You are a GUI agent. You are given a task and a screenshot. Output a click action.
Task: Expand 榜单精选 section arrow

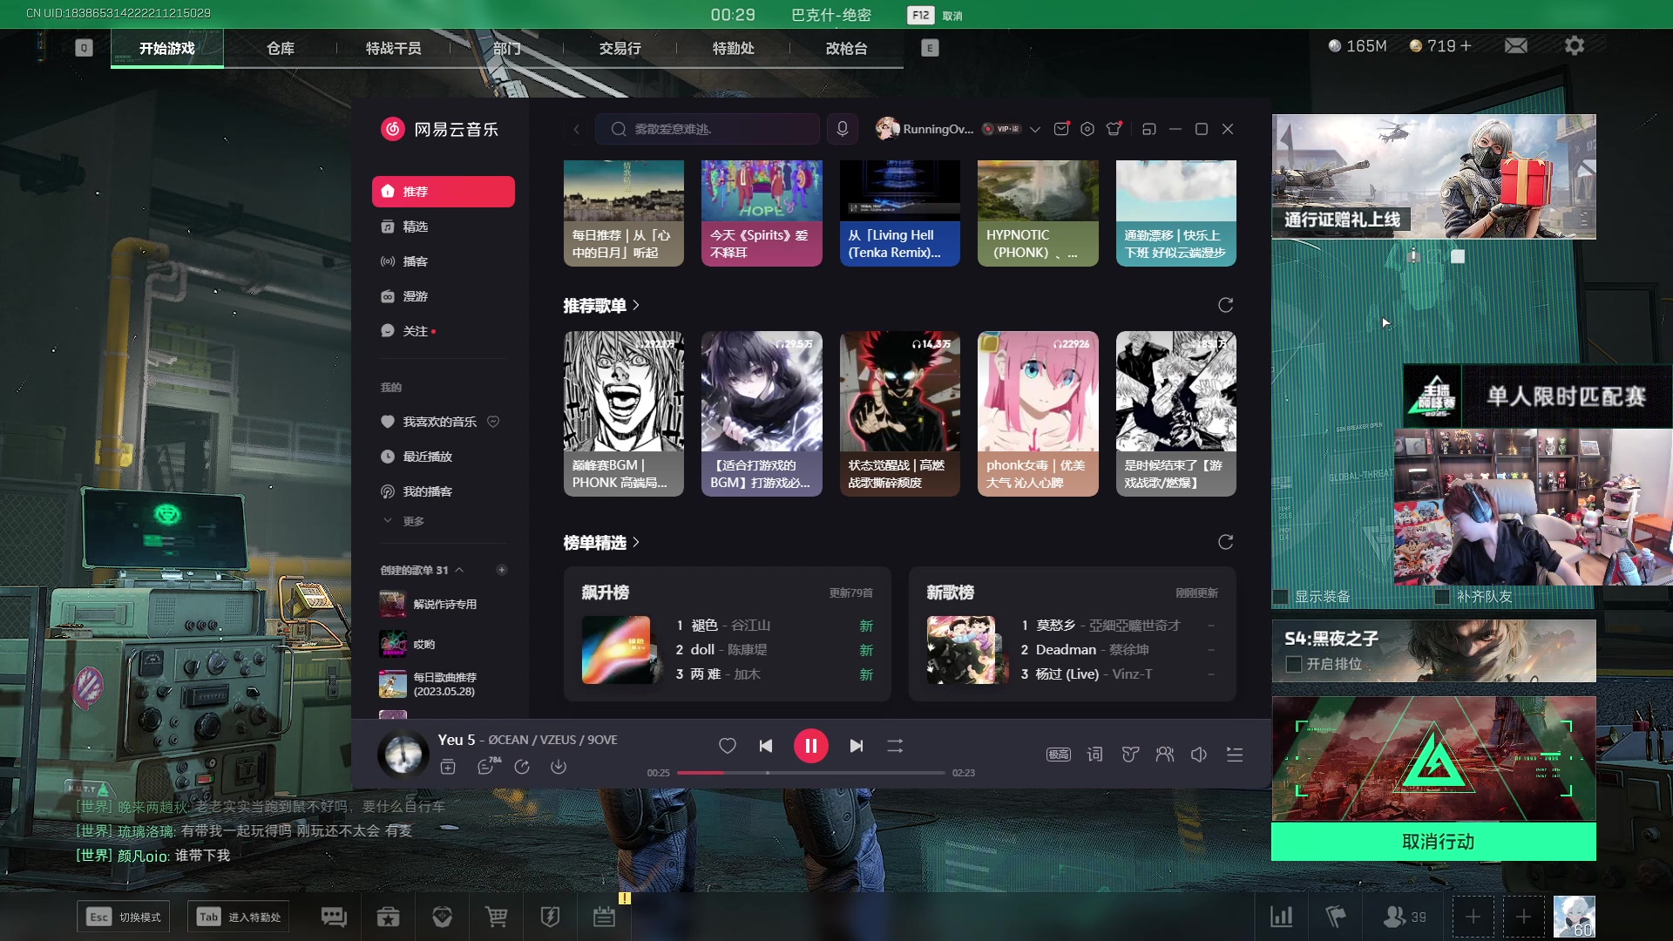pos(636,542)
